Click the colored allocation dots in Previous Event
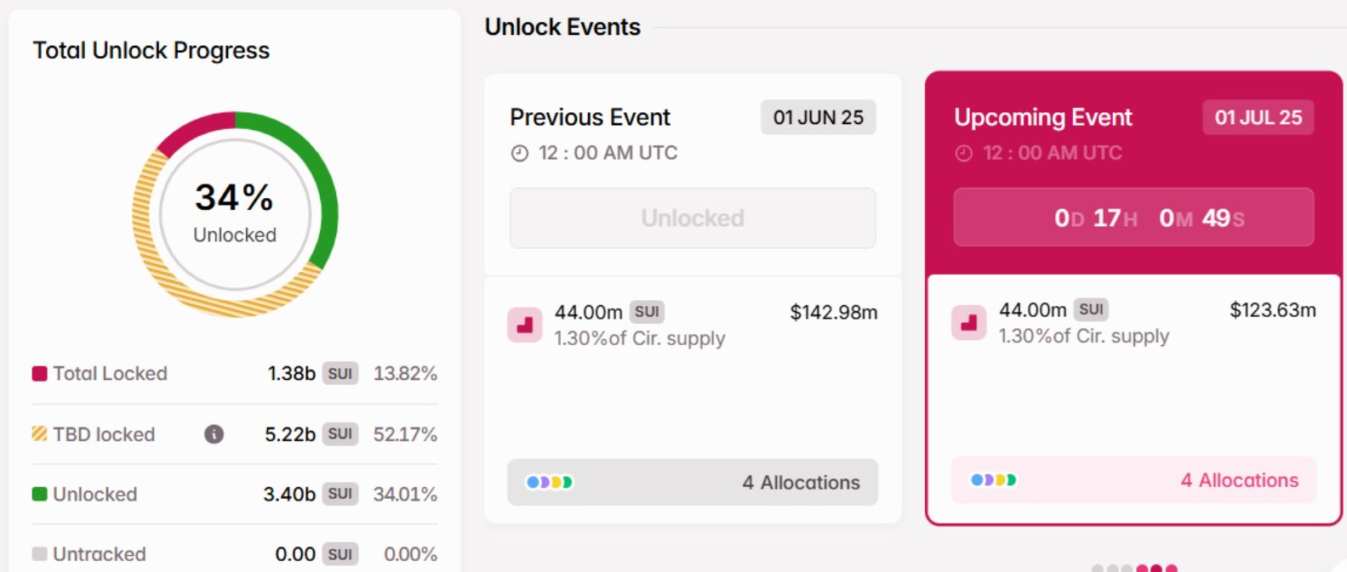 (x=550, y=482)
